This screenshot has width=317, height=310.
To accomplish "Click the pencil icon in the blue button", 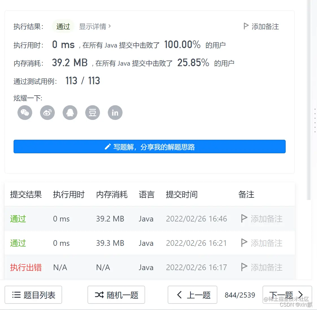I will [x=107, y=147].
